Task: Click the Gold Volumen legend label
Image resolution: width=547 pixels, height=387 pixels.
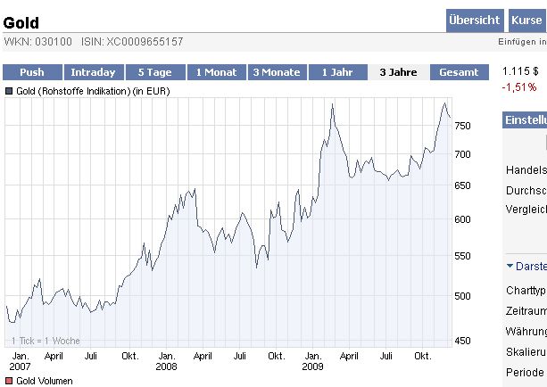Action: (x=45, y=381)
